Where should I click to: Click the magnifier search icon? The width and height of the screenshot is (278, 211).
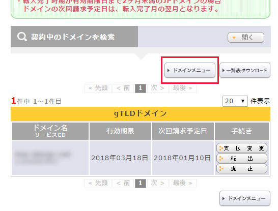[22, 37]
